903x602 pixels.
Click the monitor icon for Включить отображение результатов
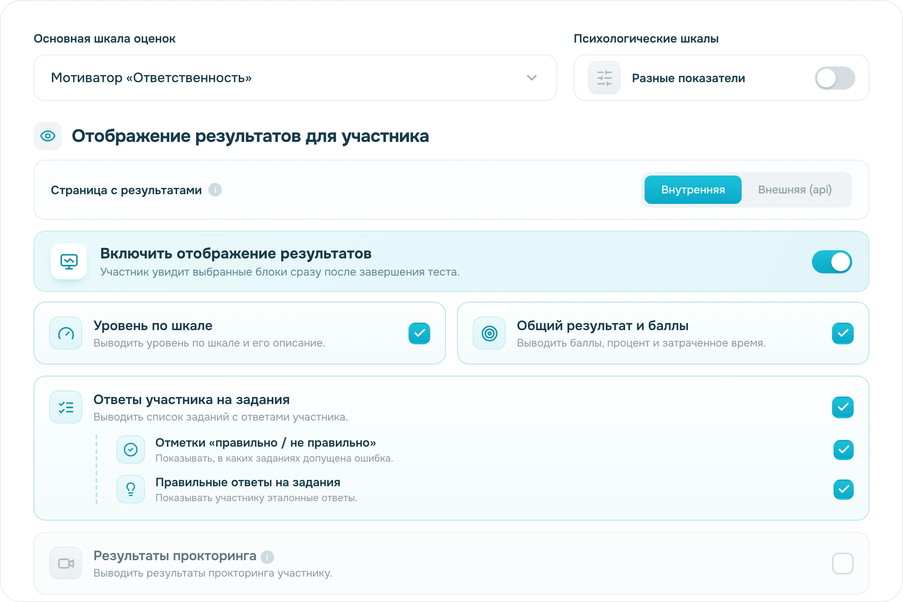pyautogui.click(x=69, y=261)
